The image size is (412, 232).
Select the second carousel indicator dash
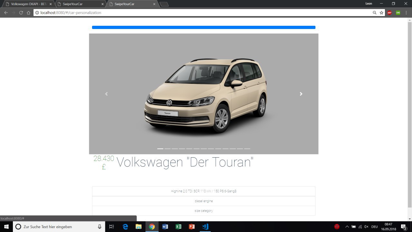[x=167, y=149]
